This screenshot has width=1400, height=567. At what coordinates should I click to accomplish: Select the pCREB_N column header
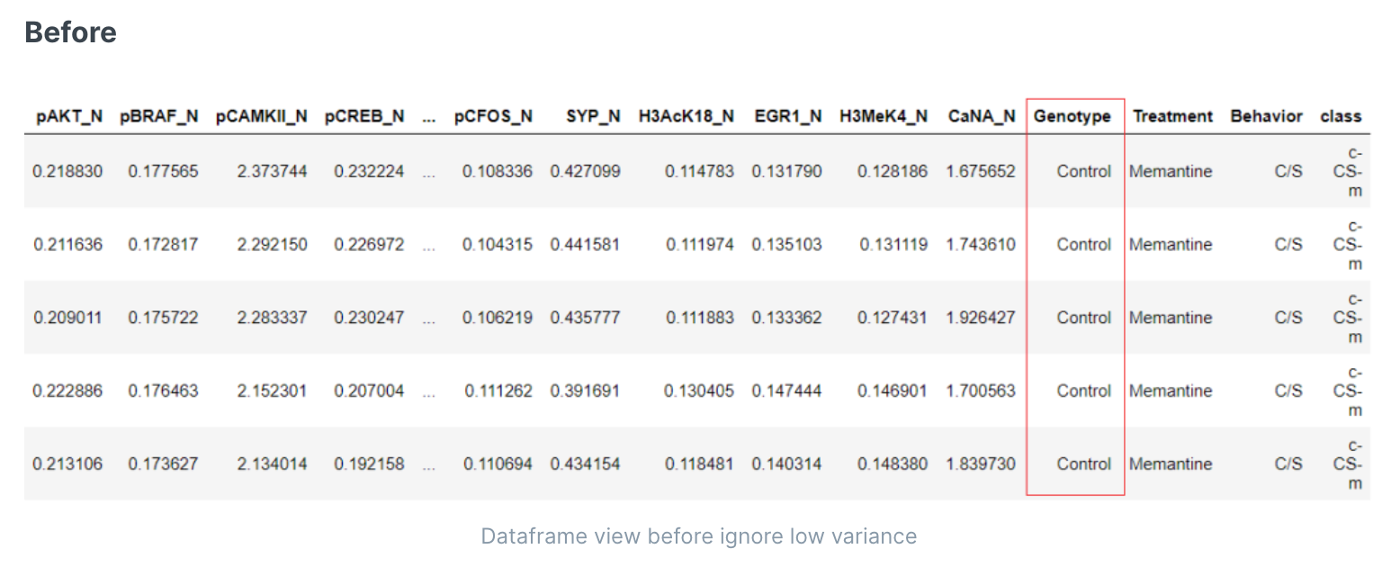(x=364, y=116)
